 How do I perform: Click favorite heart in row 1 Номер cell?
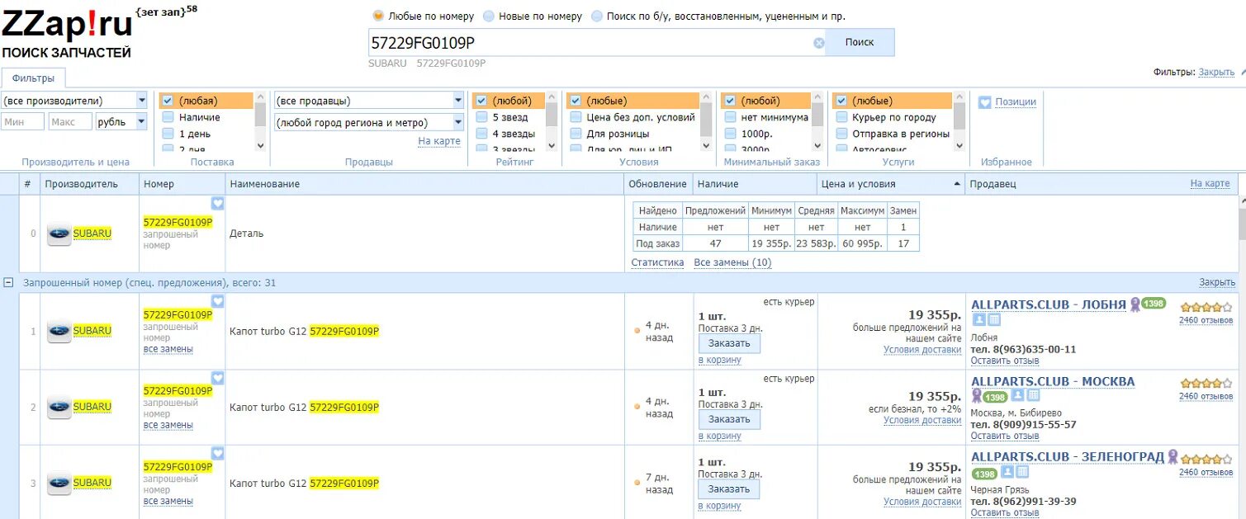[217, 301]
